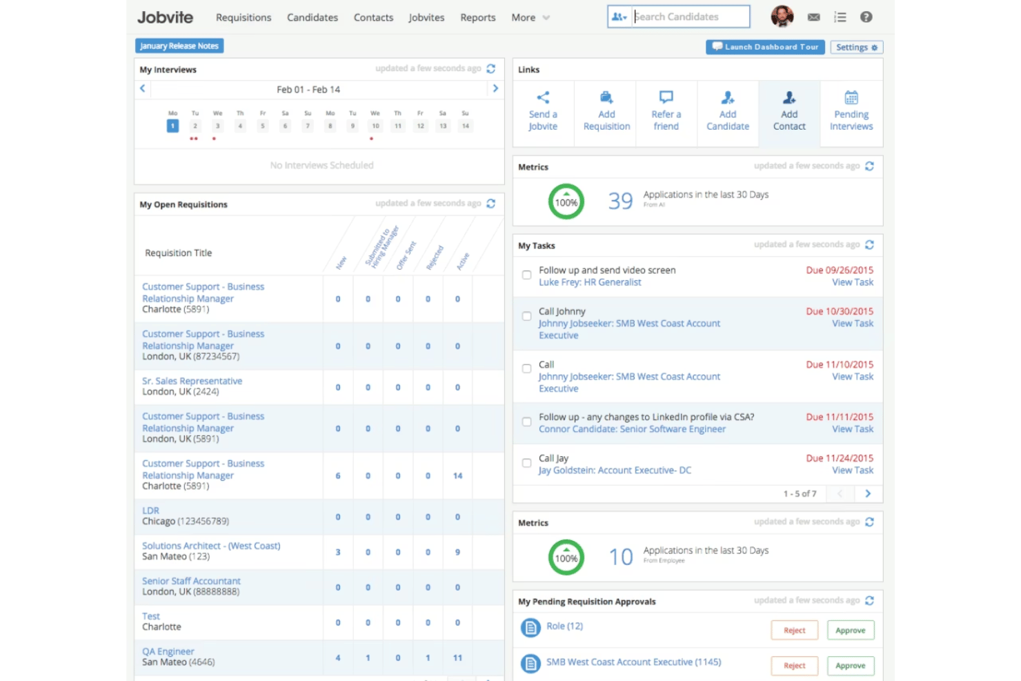Go to previous interview week
This screenshot has height=681, width=1021.
[143, 88]
